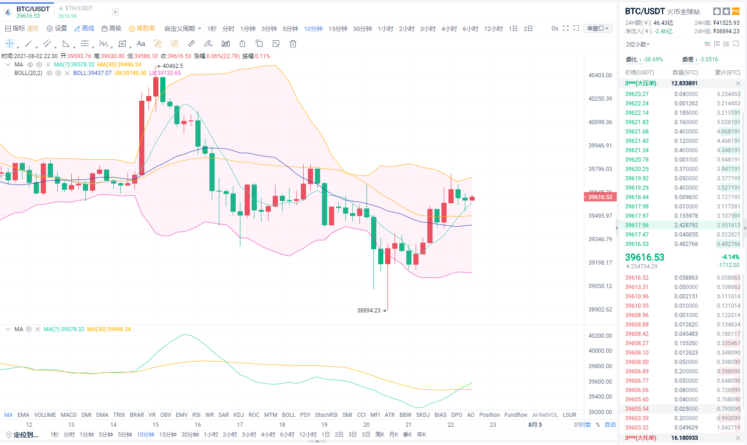Open the 设置 settings menu

point(57,29)
